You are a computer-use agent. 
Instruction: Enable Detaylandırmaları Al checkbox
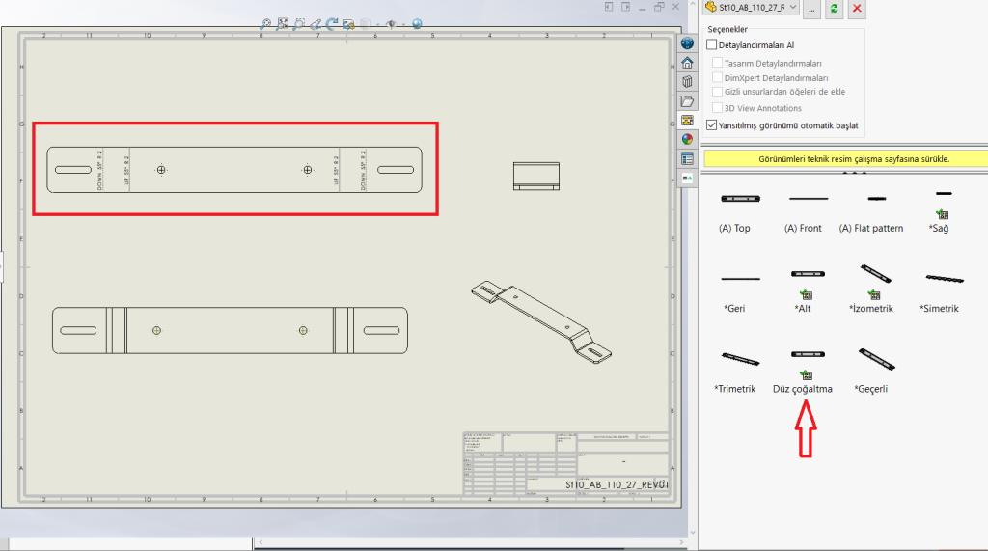click(x=712, y=44)
